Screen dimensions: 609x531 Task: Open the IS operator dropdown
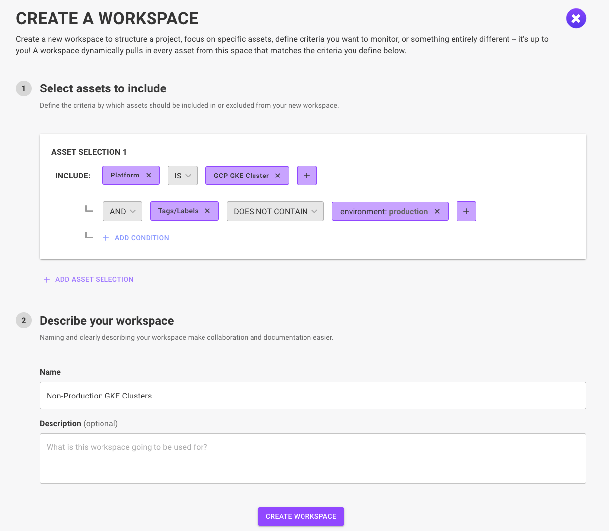point(182,175)
